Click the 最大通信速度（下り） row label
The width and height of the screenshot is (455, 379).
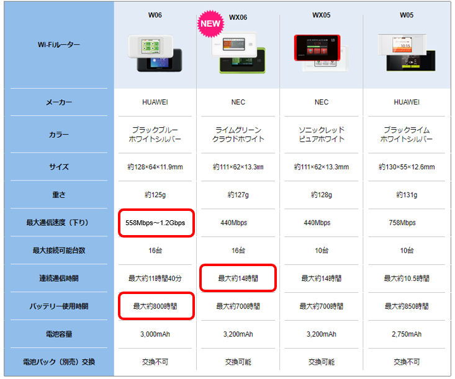tap(58, 223)
